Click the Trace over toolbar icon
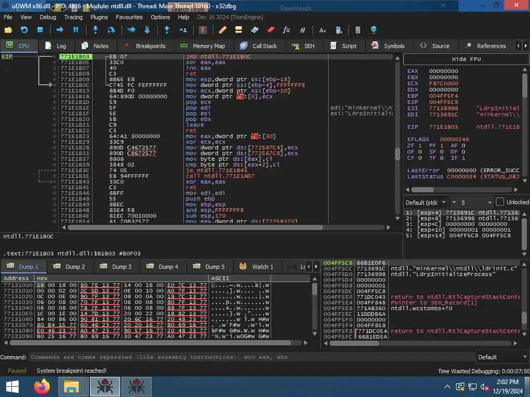The width and height of the screenshot is (530, 397). point(147,30)
